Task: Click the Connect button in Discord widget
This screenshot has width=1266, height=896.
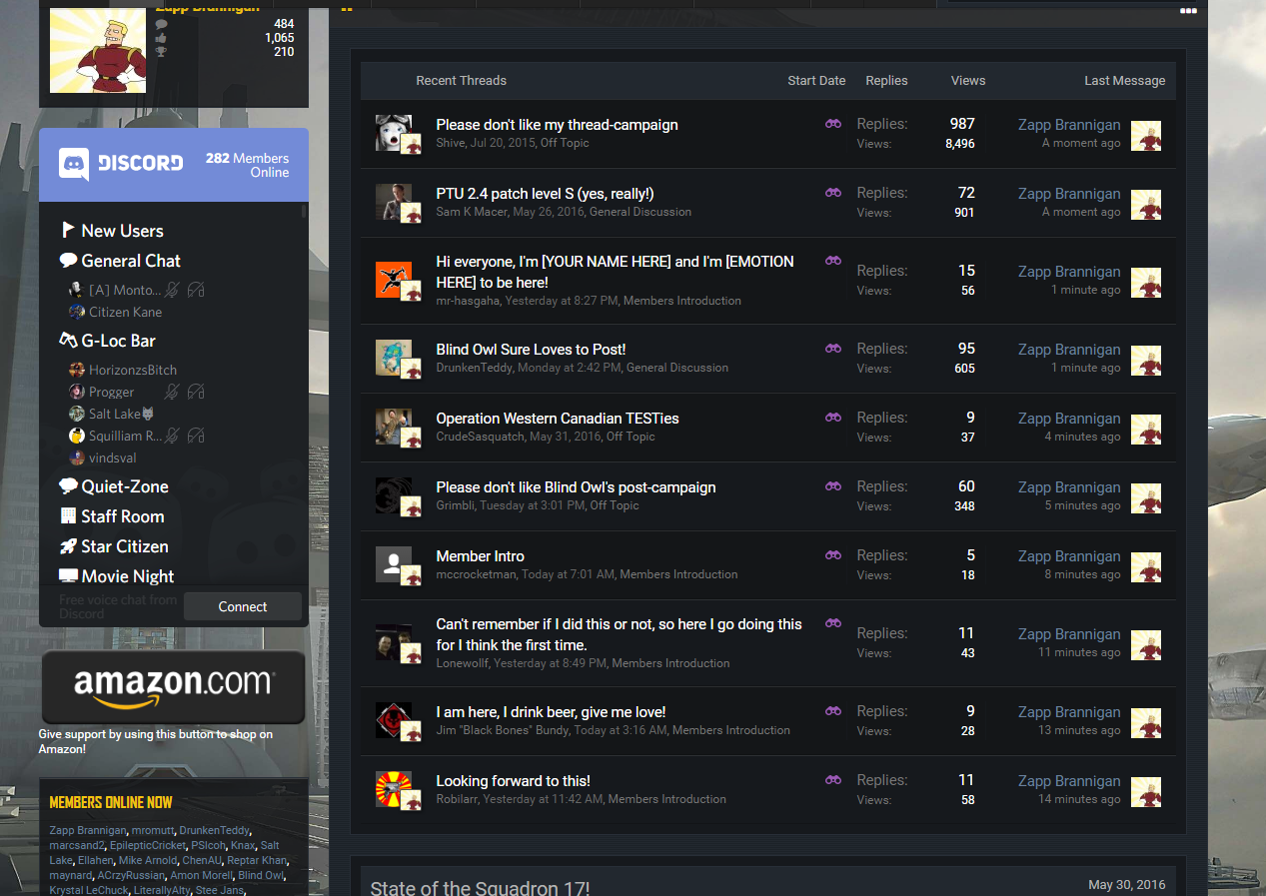Action: (243, 606)
